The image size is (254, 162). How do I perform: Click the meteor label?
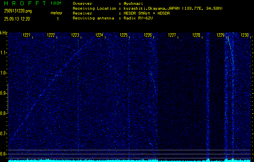tap(57, 13)
